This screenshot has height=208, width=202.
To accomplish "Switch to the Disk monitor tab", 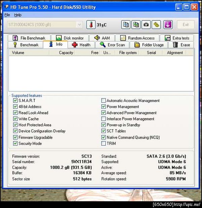I will click(x=70, y=38).
